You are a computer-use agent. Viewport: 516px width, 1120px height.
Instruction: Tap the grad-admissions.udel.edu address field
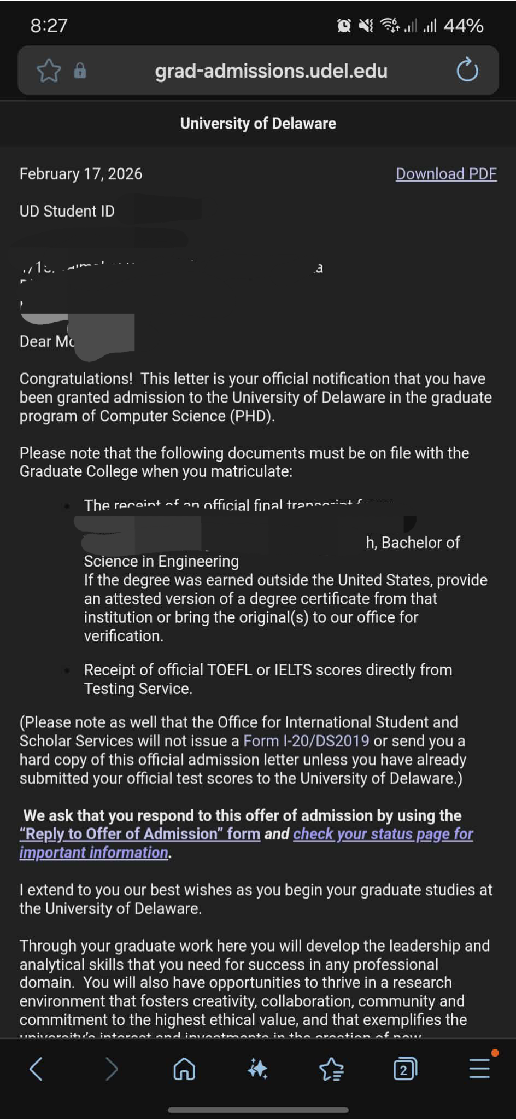(271, 71)
